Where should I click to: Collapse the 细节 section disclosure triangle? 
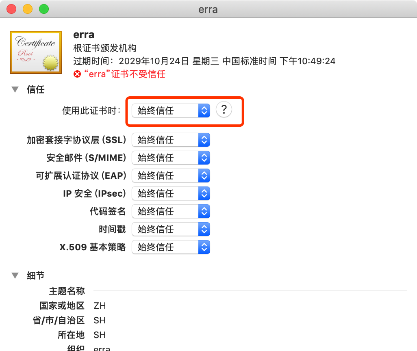[15, 275]
